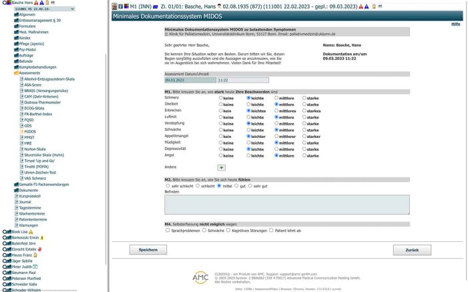Screen dimensions: 468x292
Task: Click the document icon beside Kurzprotokoll
Action: [x=17, y=196]
